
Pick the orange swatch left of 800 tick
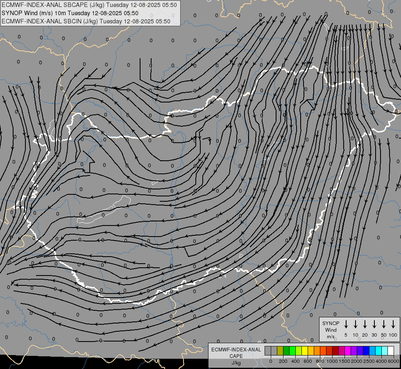click(317, 351)
